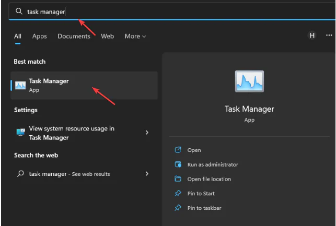
Task: Select Pin to Start
Action: click(x=201, y=194)
